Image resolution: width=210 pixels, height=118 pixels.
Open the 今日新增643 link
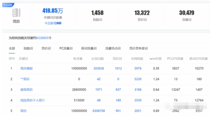tap(53, 23)
